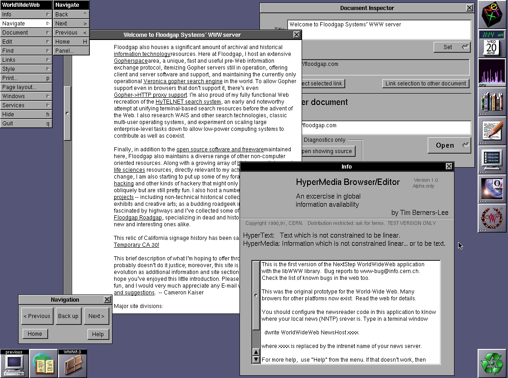Follow the 'and suggestions' link
This screenshot has height=378, width=508.
(134, 293)
